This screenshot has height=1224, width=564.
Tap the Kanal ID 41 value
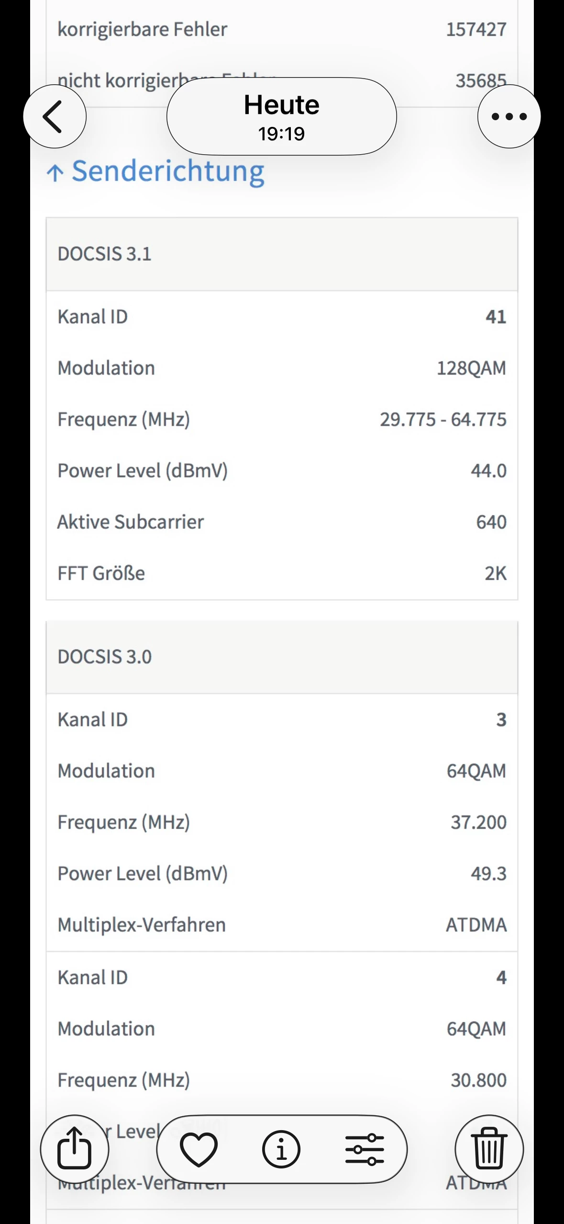click(x=496, y=317)
